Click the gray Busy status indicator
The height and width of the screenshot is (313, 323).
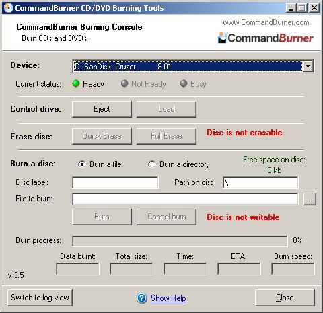(x=184, y=83)
